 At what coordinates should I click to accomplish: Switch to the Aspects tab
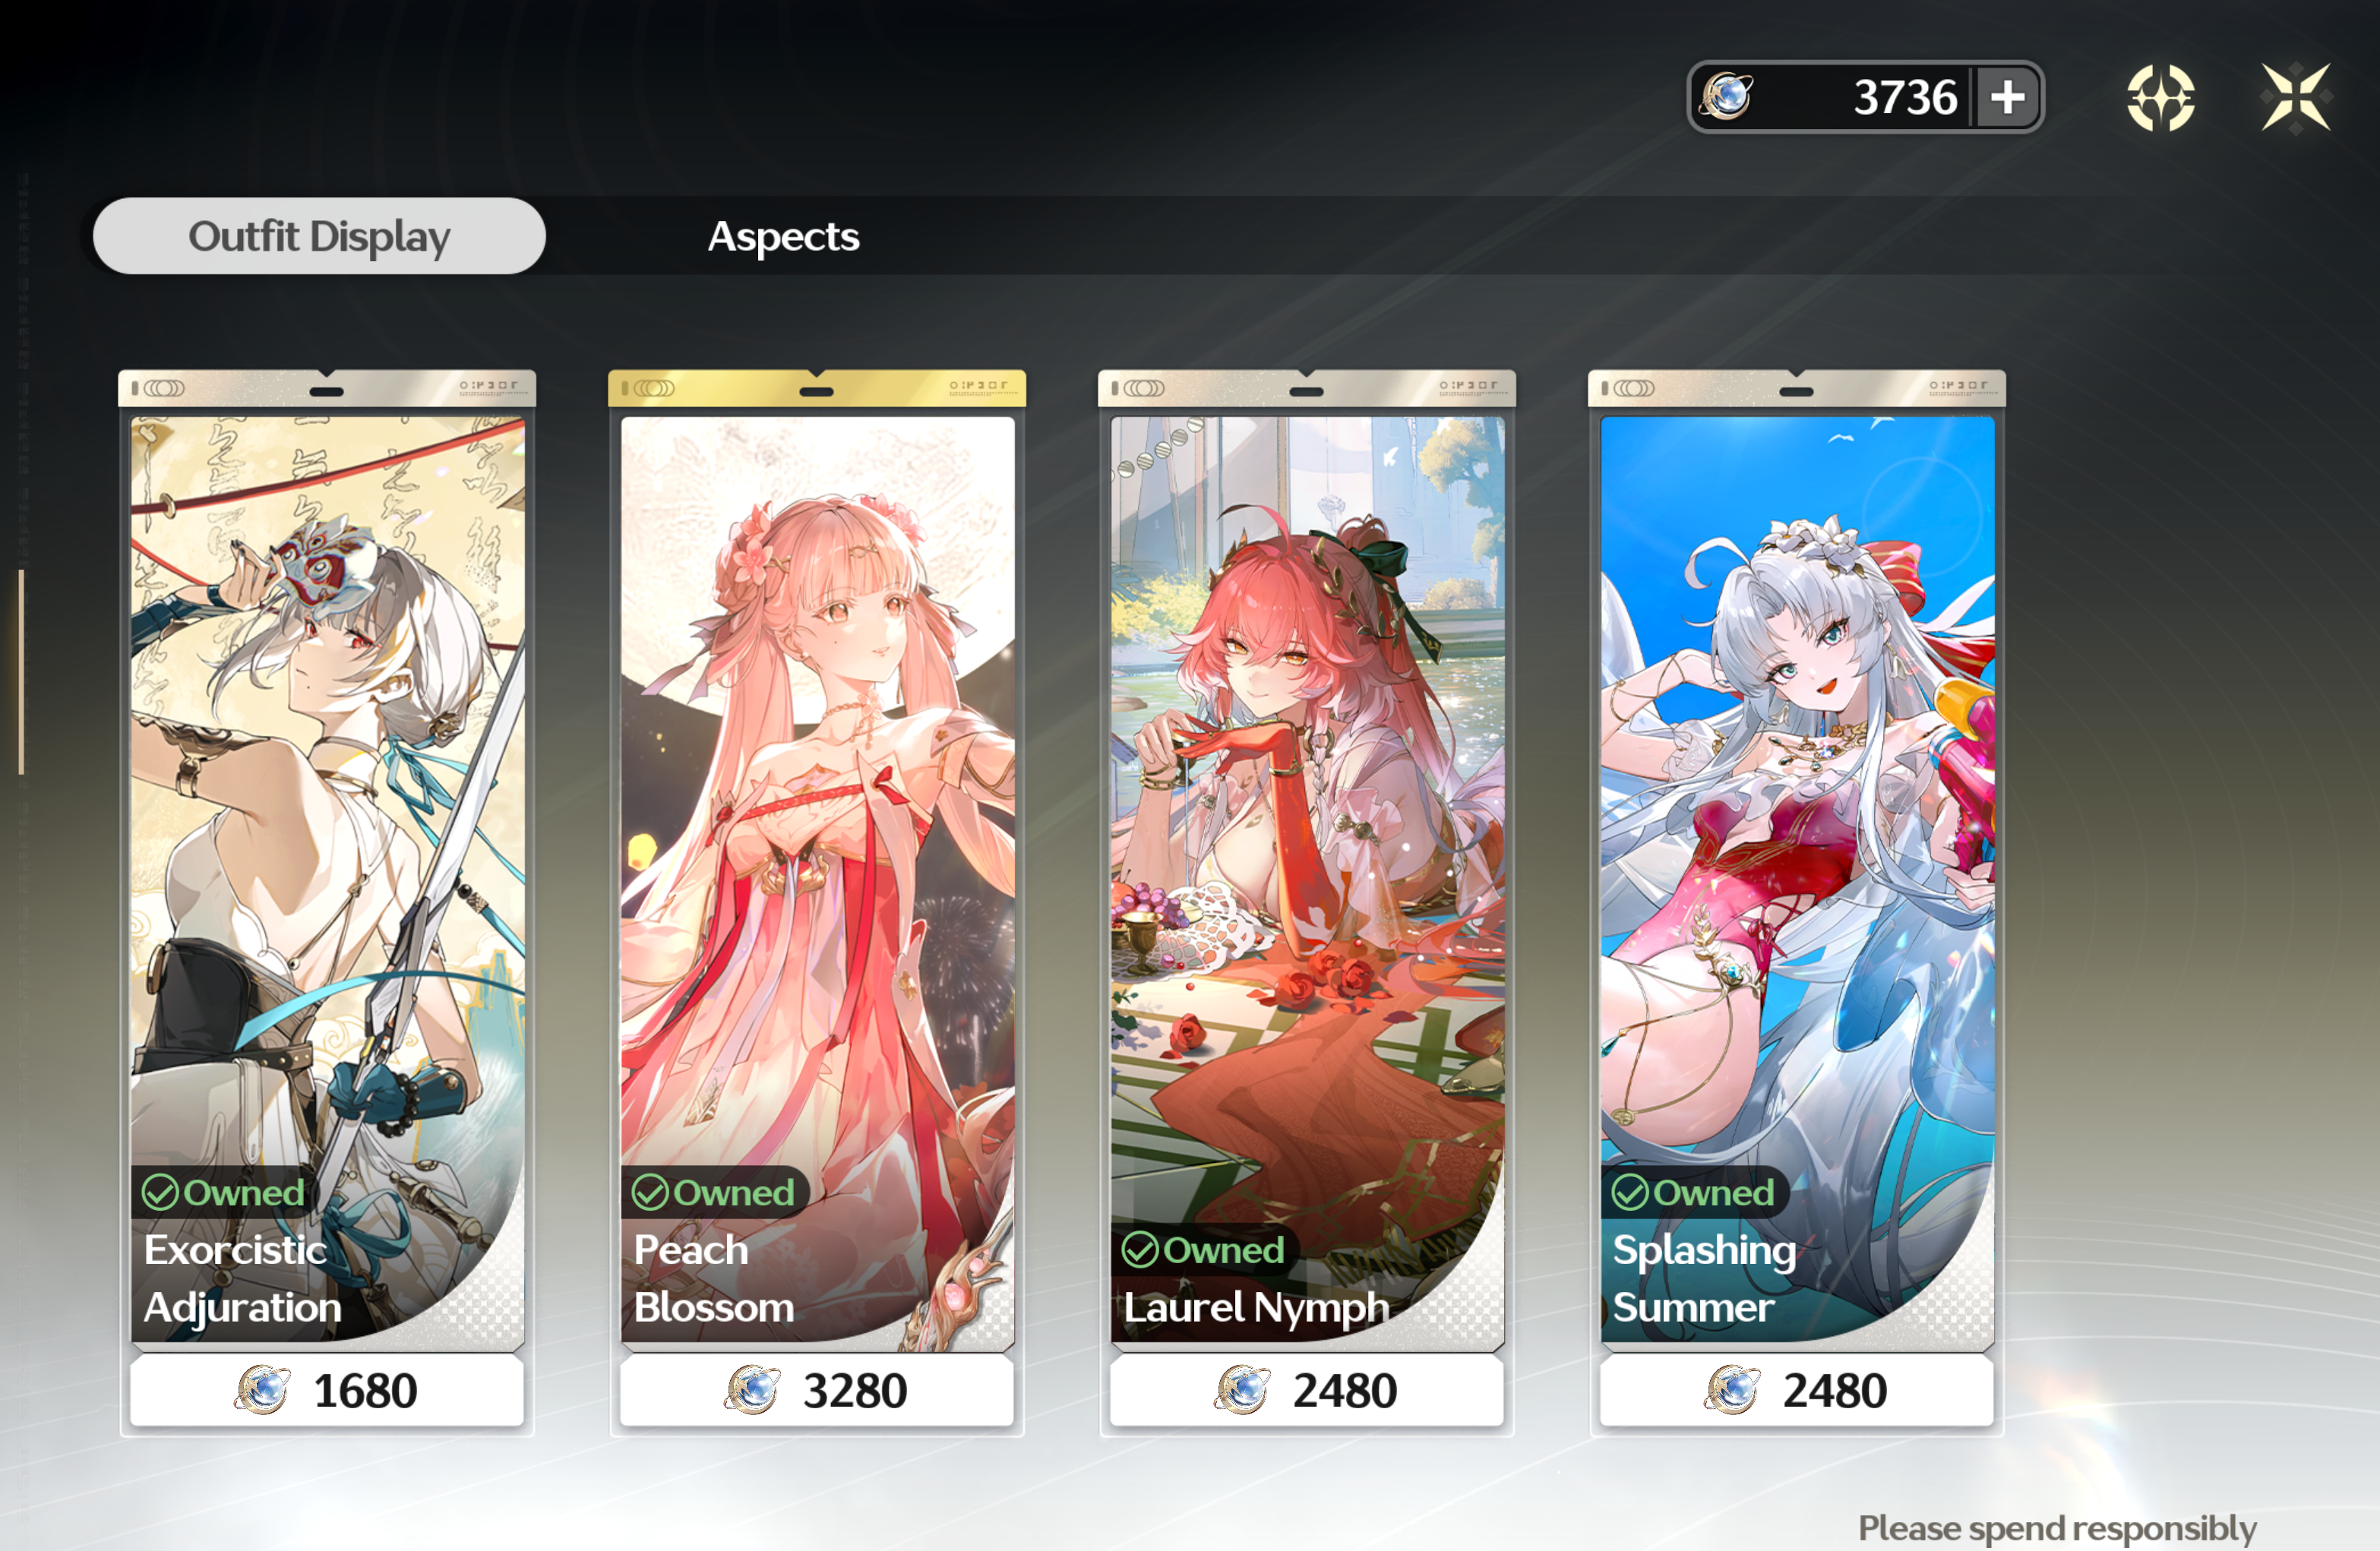click(x=783, y=237)
